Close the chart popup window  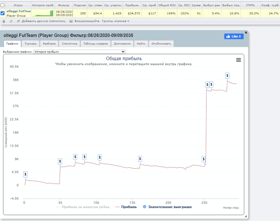(x=246, y=32)
